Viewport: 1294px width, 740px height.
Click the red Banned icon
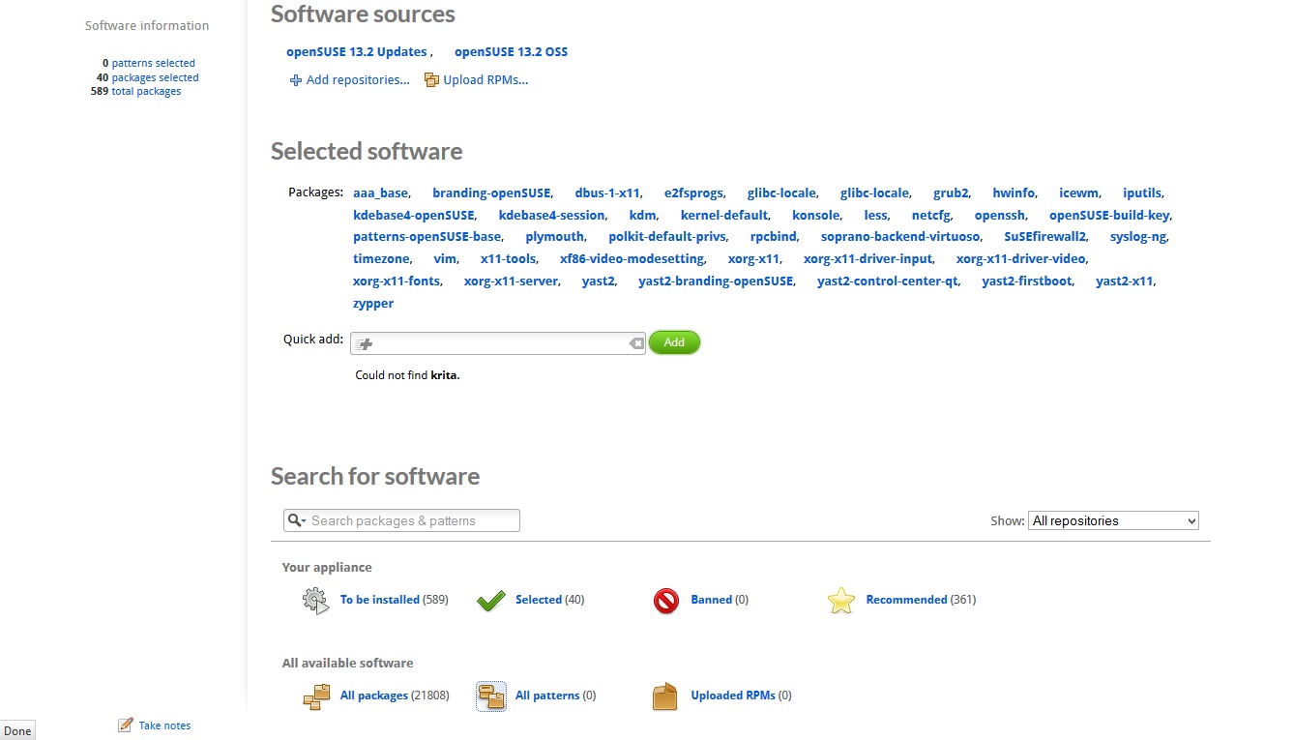(x=666, y=601)
